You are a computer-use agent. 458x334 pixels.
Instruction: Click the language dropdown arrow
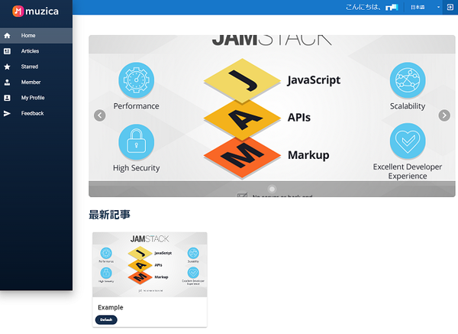pyautogui.click(x=438, y=7)
